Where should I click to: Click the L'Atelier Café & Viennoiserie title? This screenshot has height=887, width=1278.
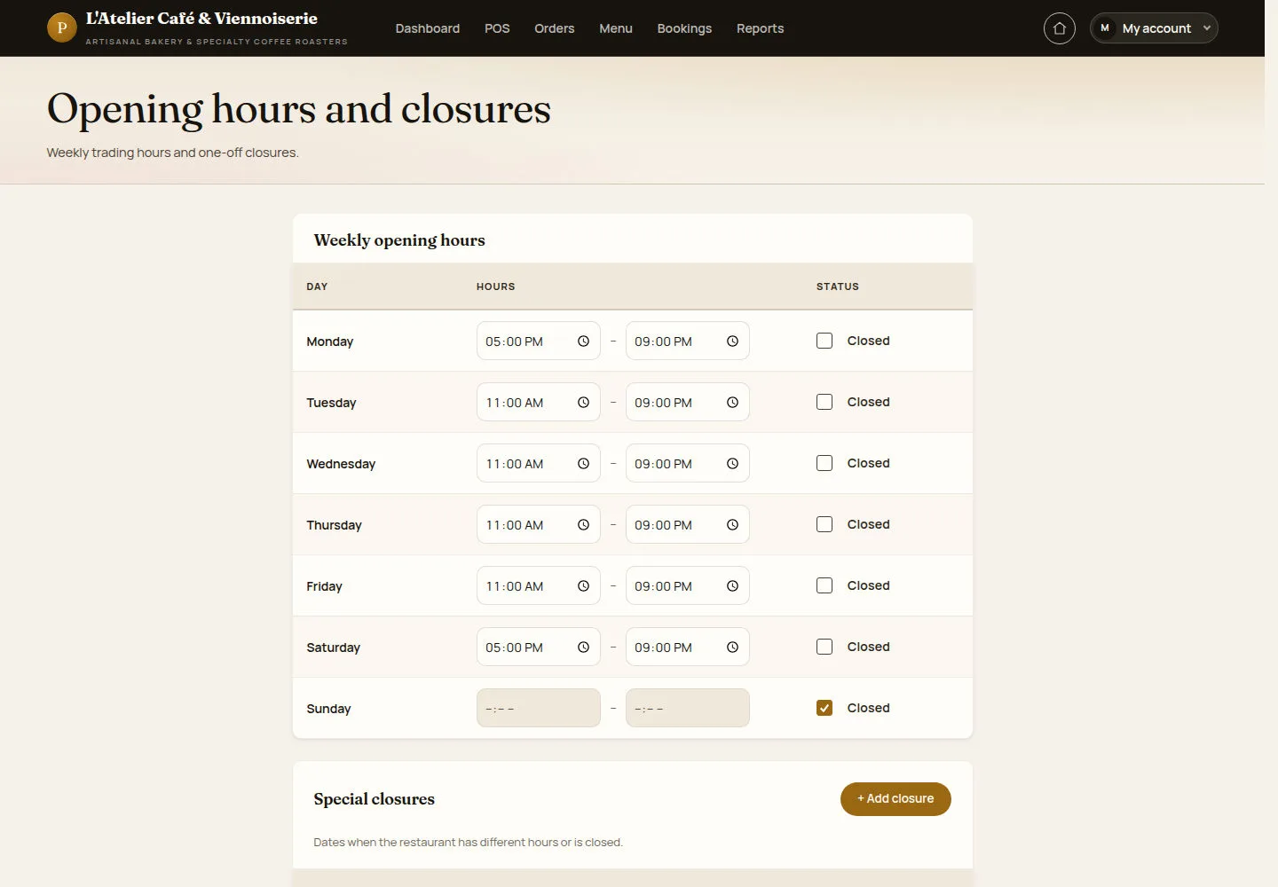point(201,19)
